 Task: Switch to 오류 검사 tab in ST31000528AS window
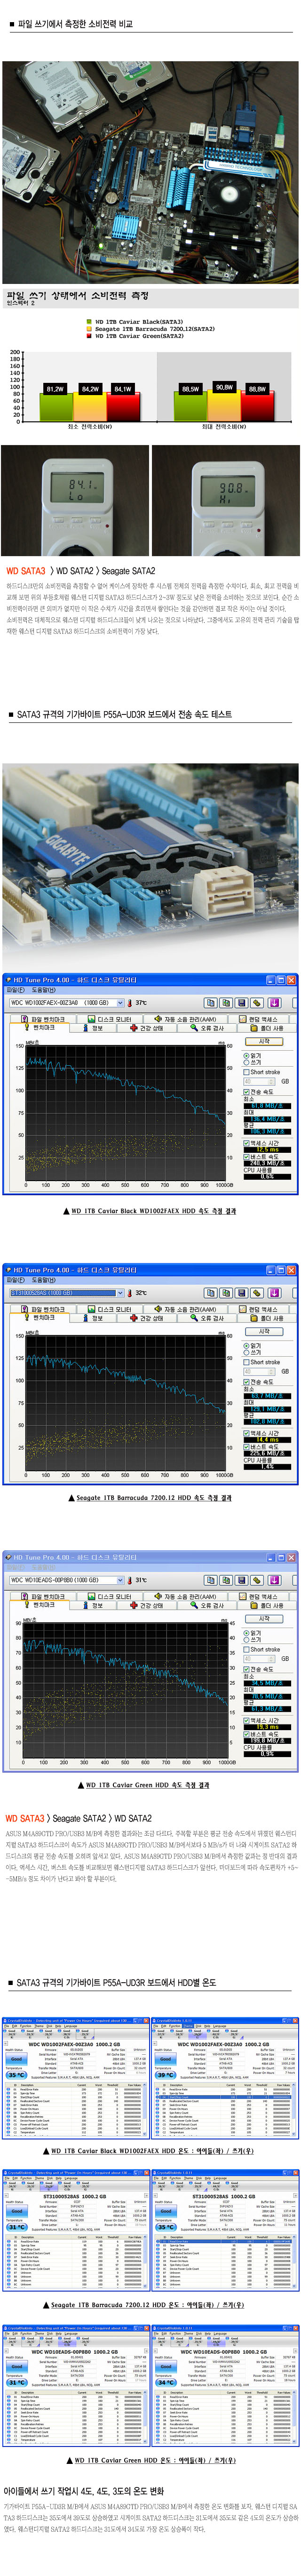point(207,1318)
